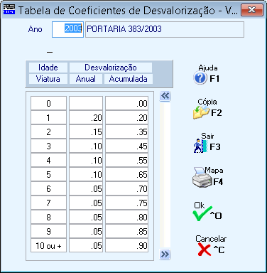Select the Idade cell with value 1
267x273 pixels.
coord(48,117)
